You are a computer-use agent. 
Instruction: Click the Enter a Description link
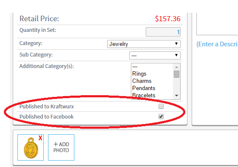click(x=217, y=44)
